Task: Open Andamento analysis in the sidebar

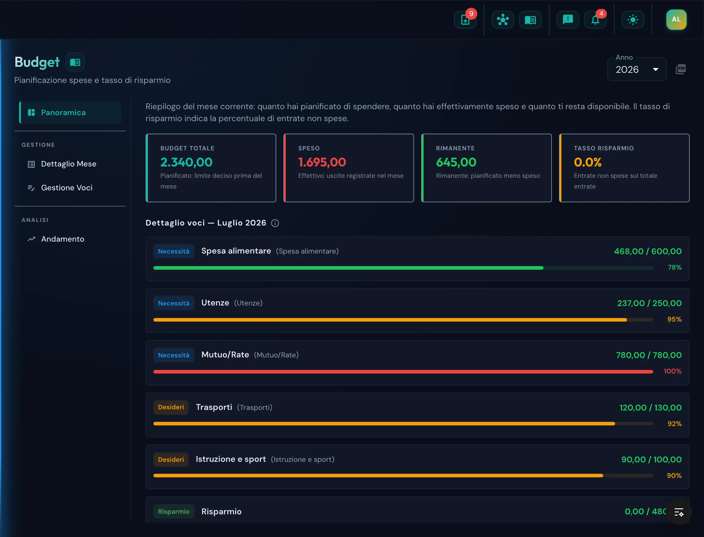Action: point(70,239)
